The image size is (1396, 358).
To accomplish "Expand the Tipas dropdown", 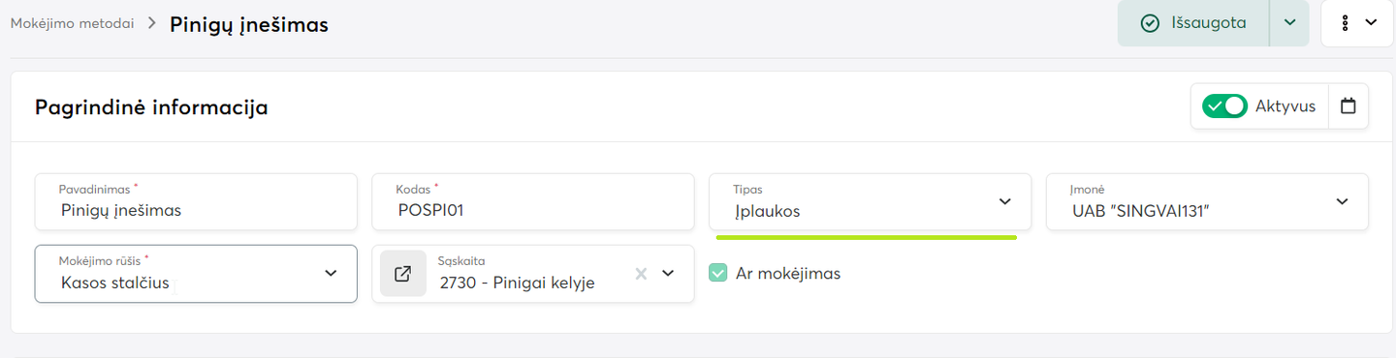I will tap(870, 202).
